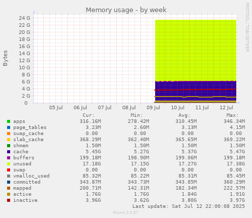The height and width of the screenshot is (218, 252).
Task: Click the 'committed' legend label
Action: click(x=27, y=182)
